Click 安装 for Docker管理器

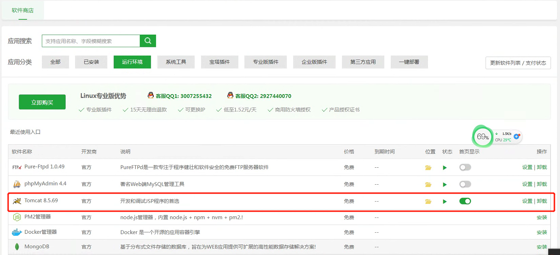(x=542, y=232)
